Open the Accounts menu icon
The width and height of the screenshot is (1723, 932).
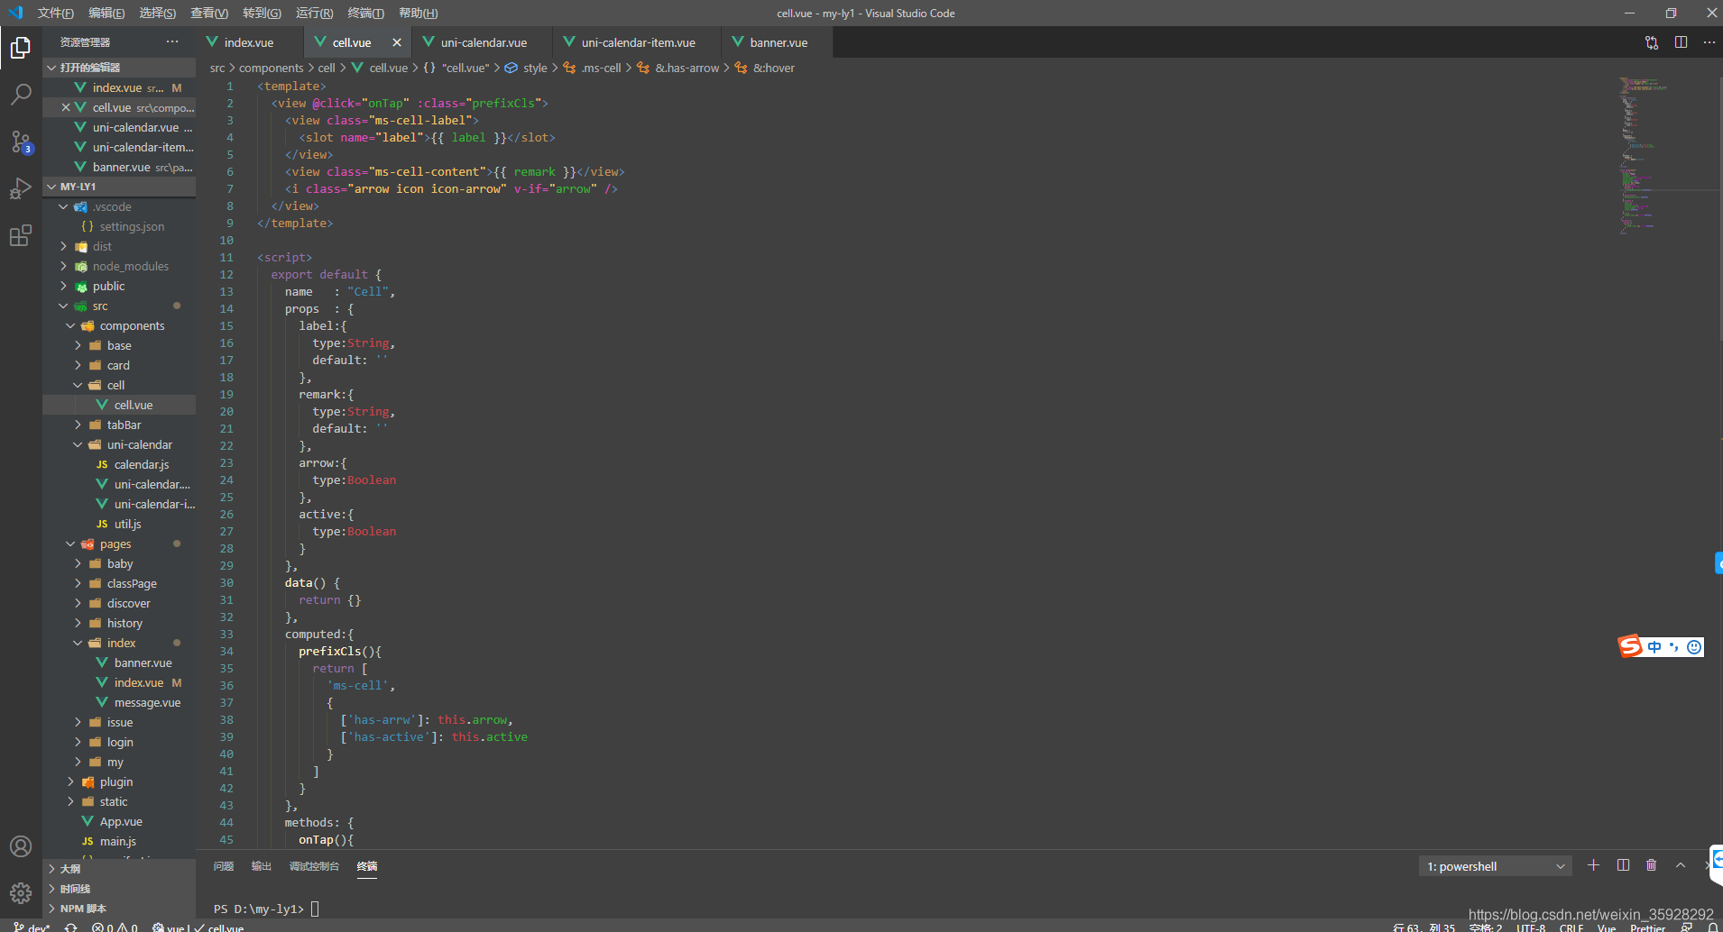point(21,846)
